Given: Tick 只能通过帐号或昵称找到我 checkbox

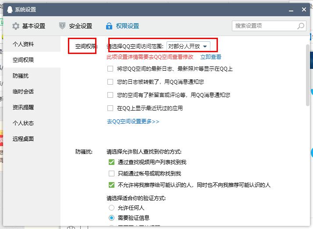Looking at the screenshot, I should click(112, 173).
